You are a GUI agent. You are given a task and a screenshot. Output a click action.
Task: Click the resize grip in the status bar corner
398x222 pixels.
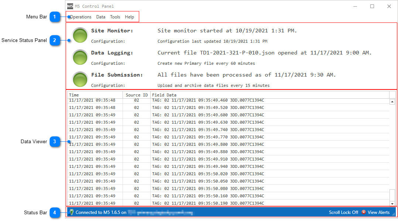point(394,214)
